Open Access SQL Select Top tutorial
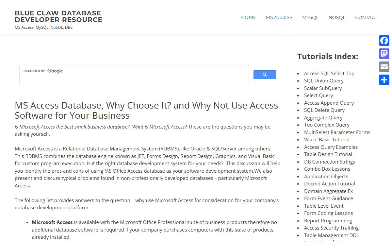 329,73
